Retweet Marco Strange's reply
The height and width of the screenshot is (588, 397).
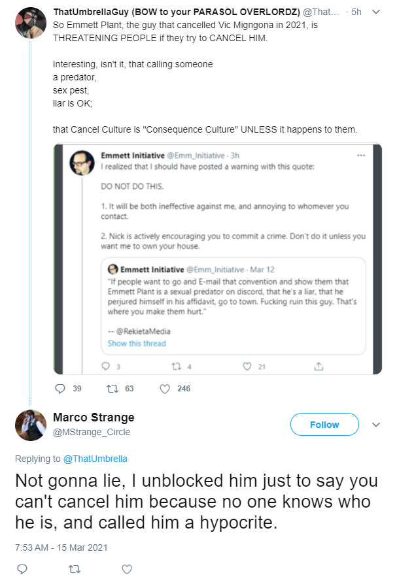click(x=75, y=569)
